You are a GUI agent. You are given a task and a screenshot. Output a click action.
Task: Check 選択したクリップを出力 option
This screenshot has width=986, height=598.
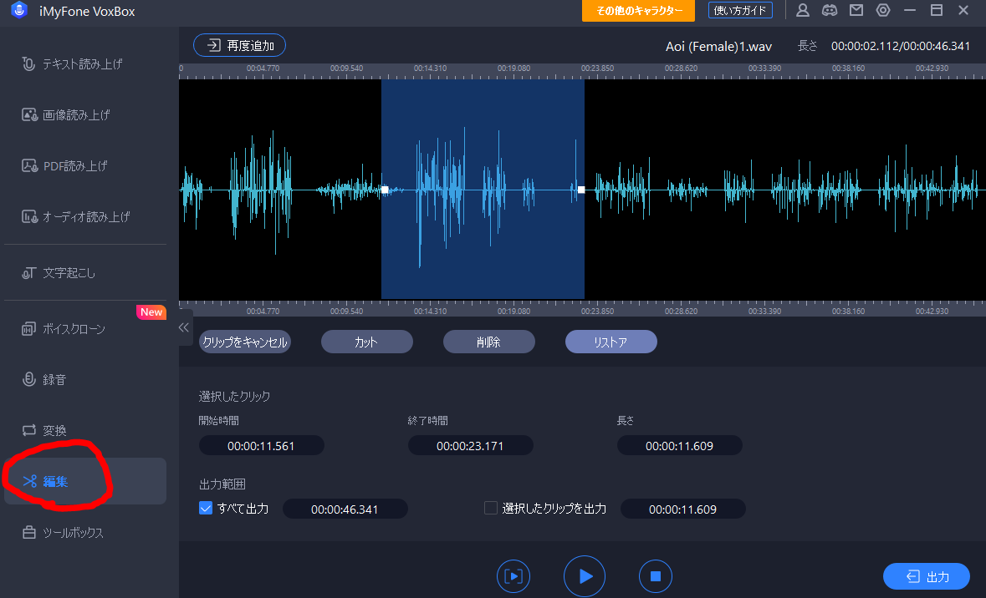(490, 508)
